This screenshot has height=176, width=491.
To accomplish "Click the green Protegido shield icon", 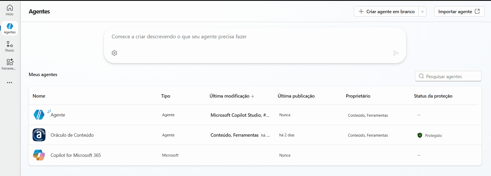I will [x=420, y=135].
